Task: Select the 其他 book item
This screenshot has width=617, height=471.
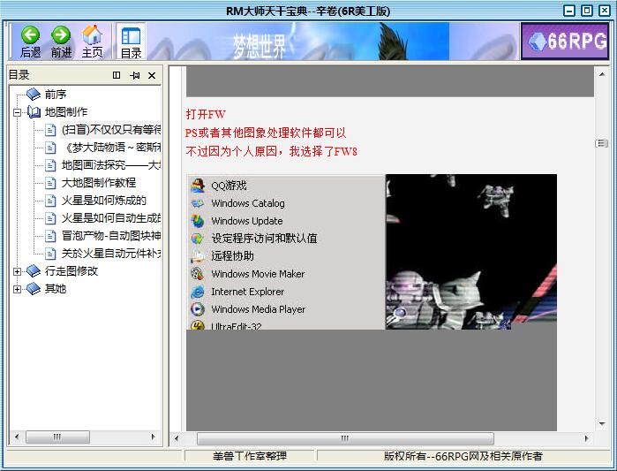Action: [56, 289]
